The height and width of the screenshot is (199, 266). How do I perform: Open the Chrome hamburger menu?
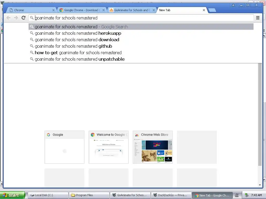tap(258, 18)
